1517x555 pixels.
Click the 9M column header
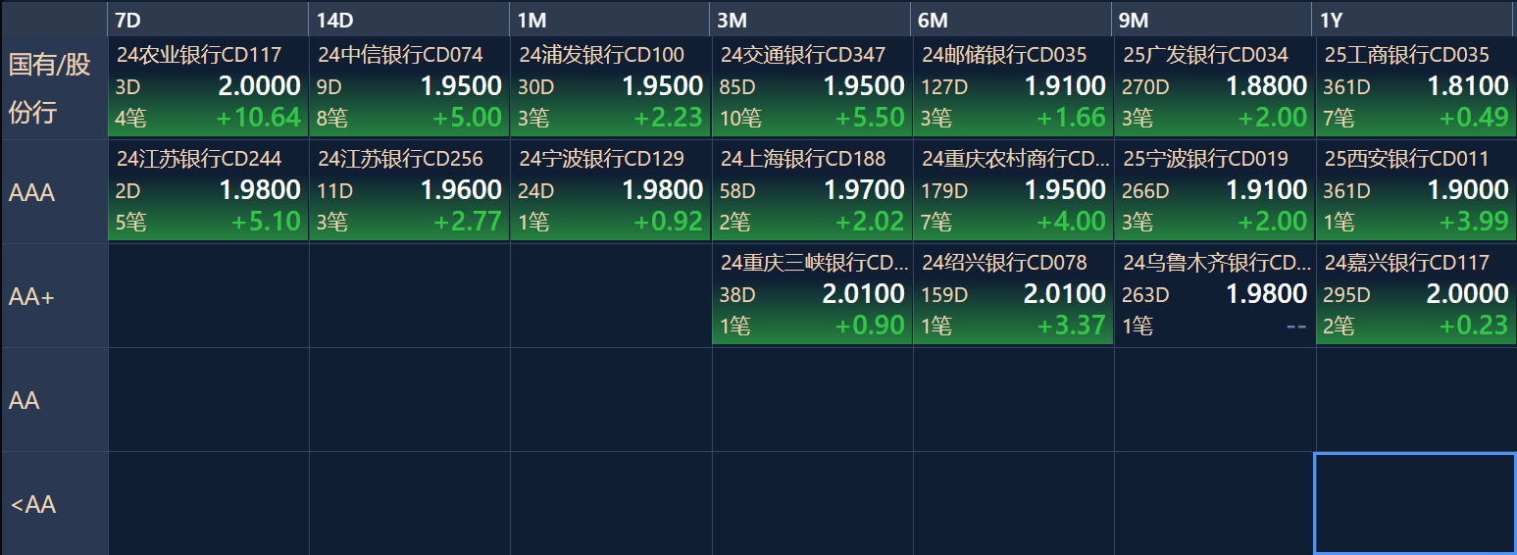1213,20
